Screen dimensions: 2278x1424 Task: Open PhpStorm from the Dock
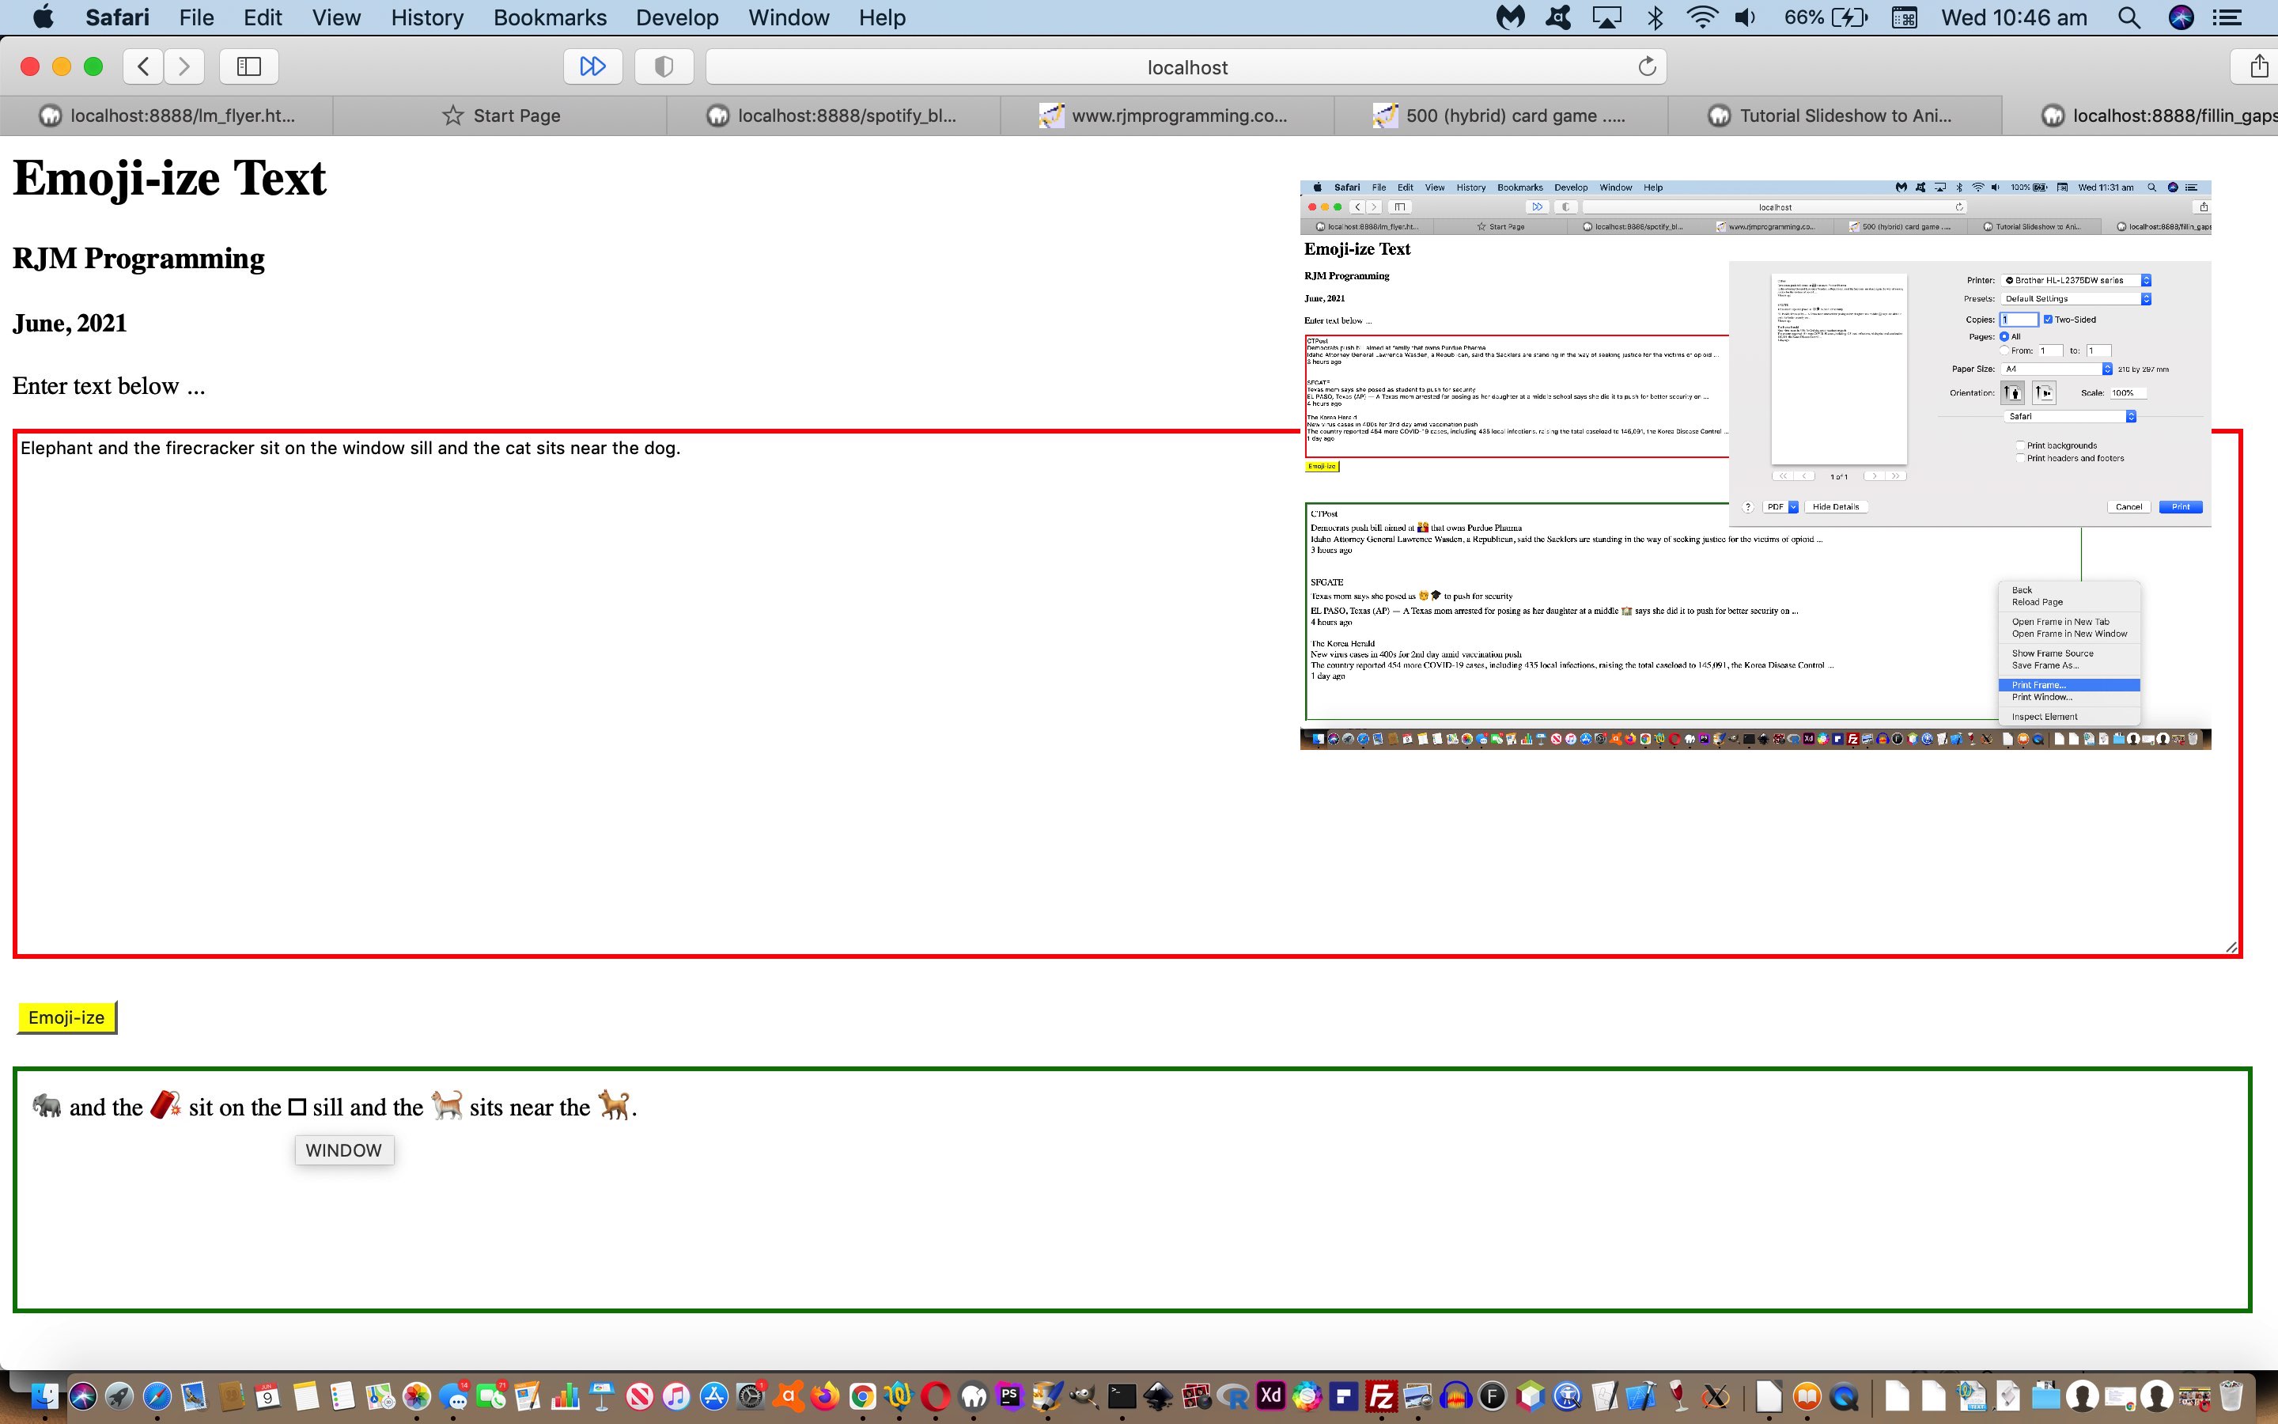click(1009, 1396)
